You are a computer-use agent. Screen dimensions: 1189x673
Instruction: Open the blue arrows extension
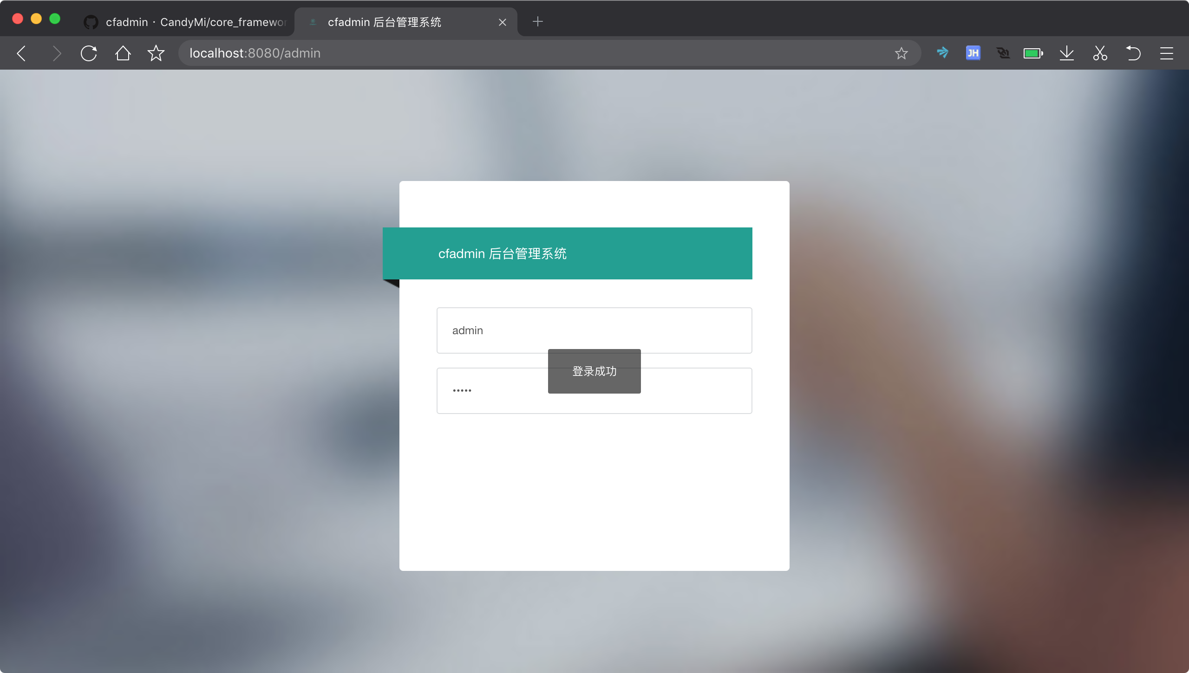point(942,53)
